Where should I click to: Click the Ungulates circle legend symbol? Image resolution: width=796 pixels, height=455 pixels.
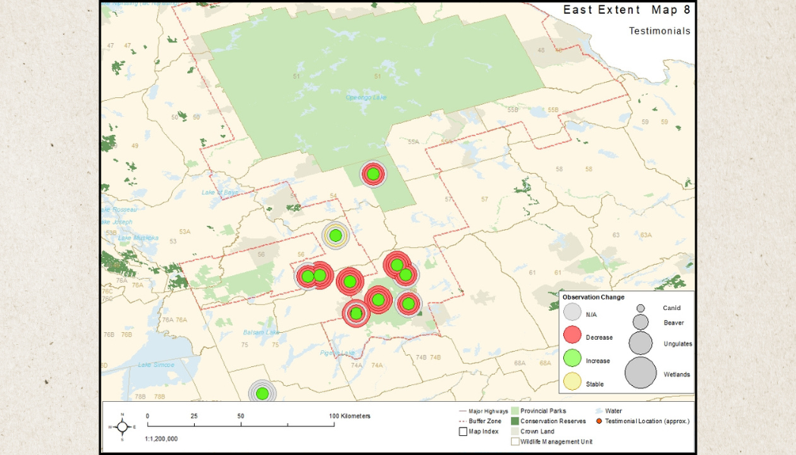tap(641, 344)
